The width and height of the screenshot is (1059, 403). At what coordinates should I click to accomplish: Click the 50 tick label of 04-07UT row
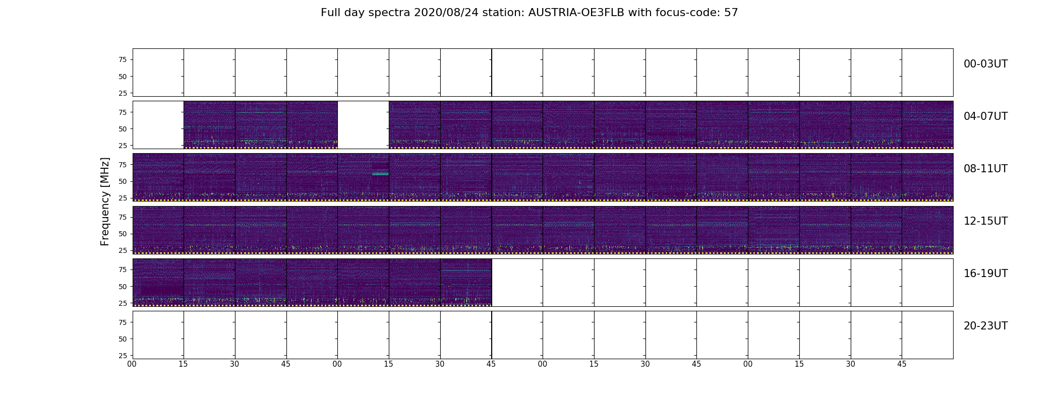[x=123, y=129]
